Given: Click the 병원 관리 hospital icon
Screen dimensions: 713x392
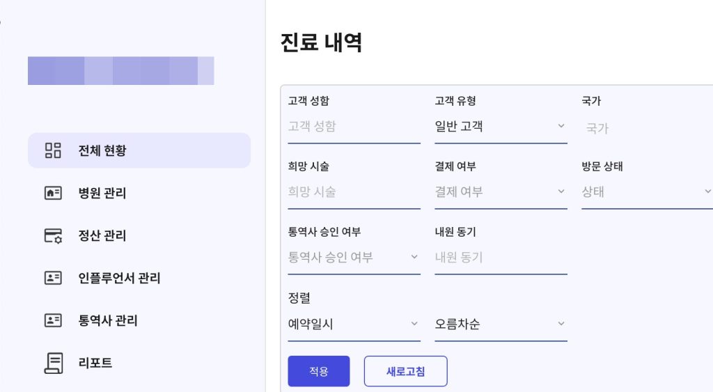Looking at the screenshot, I should [53, 193].
